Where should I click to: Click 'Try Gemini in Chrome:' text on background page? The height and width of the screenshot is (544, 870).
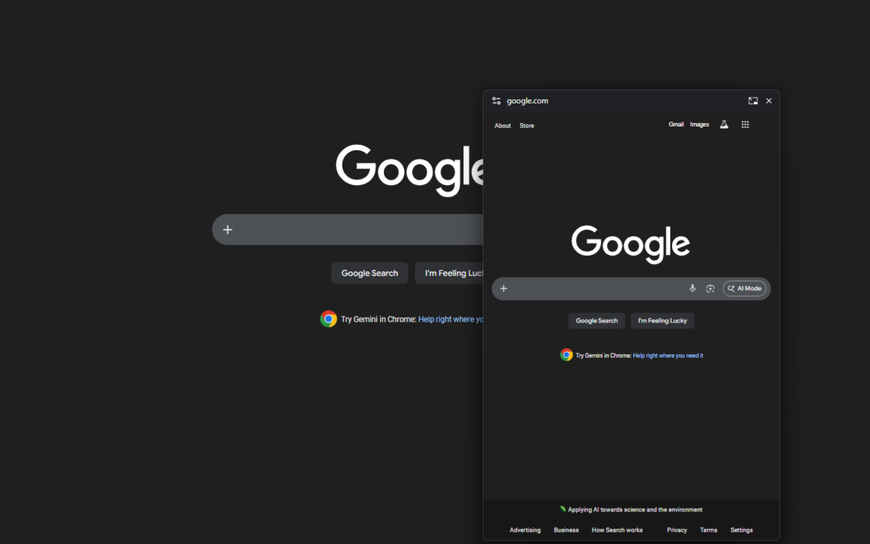pos(379,319)
